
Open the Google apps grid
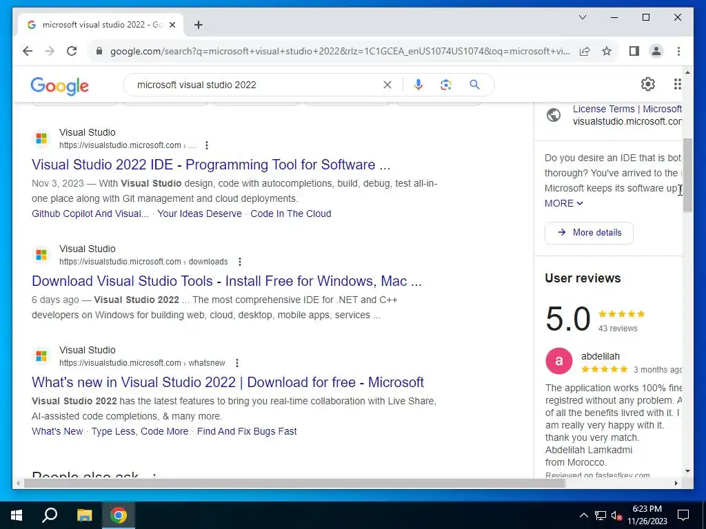677,84
